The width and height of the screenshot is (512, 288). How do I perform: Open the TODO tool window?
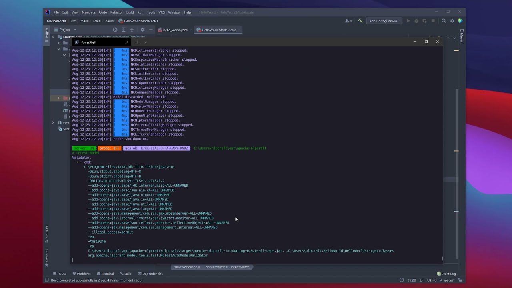(59, 274)
